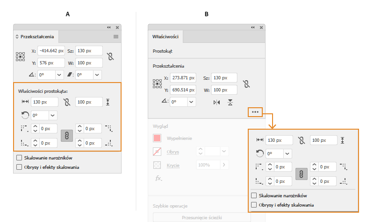Enable Obrysy i efekty skalowania in panel A

coord(19,166)
